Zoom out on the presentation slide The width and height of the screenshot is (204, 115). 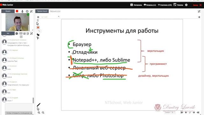pos(43,113)
